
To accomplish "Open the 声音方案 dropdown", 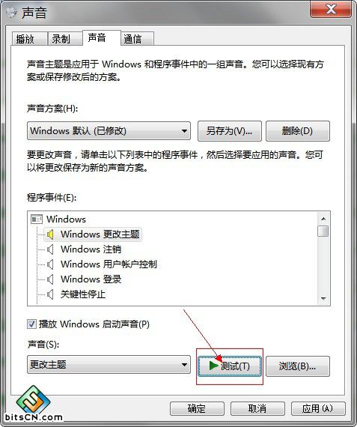I will (109, 131).
